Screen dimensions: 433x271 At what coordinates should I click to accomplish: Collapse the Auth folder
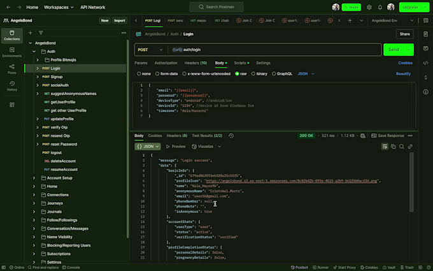pyautogui.click(x=34, y=52)
